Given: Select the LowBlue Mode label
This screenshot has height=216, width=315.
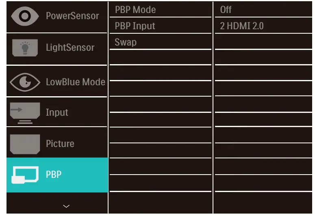Looking at the screenshot, I should (x=75, y=82).
